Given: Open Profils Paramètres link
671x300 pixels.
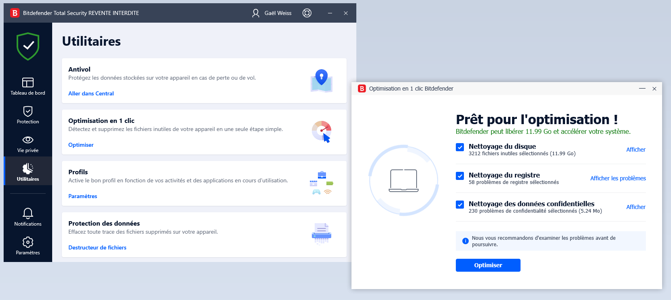Looking at the screenshot, I should coord(83,196).
